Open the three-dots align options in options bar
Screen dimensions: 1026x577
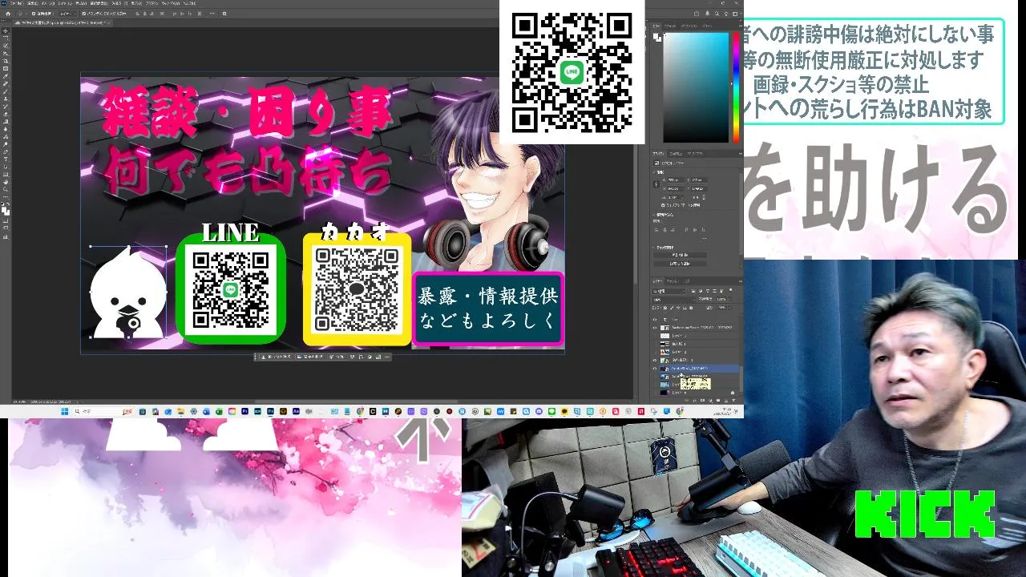212,14
